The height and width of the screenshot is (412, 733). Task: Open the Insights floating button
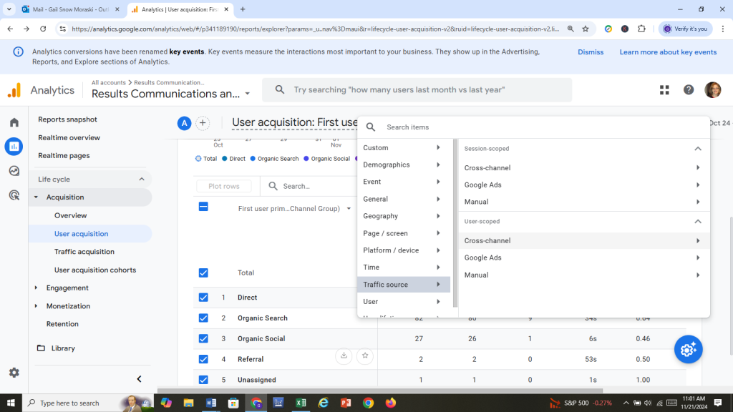[688, 349]
